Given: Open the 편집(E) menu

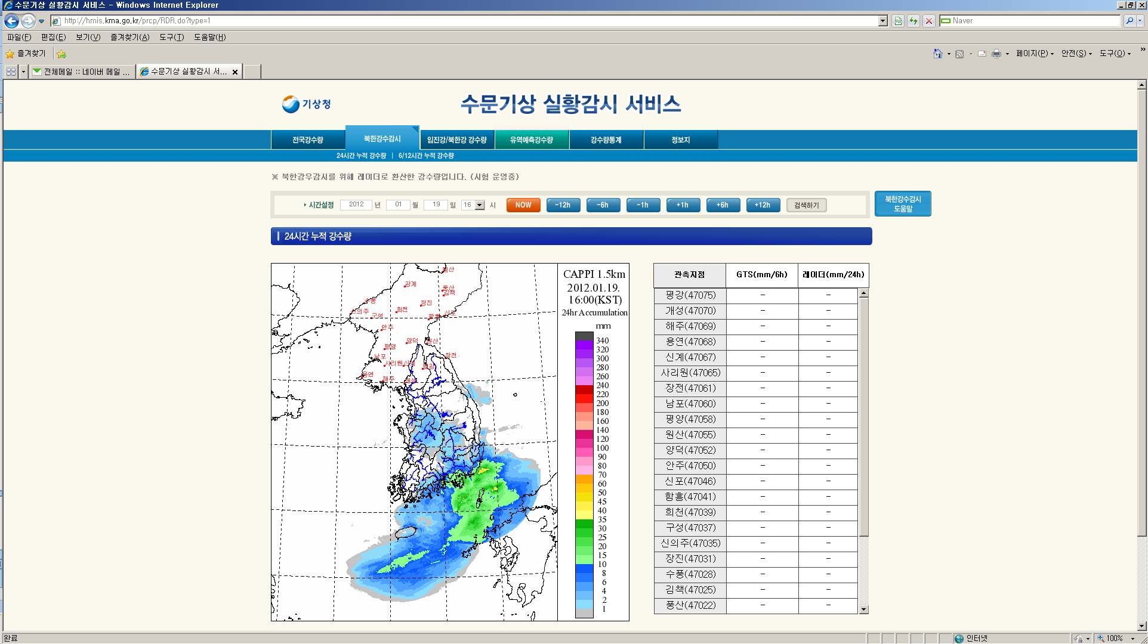Looking at the screenshot, I should 53,37.
